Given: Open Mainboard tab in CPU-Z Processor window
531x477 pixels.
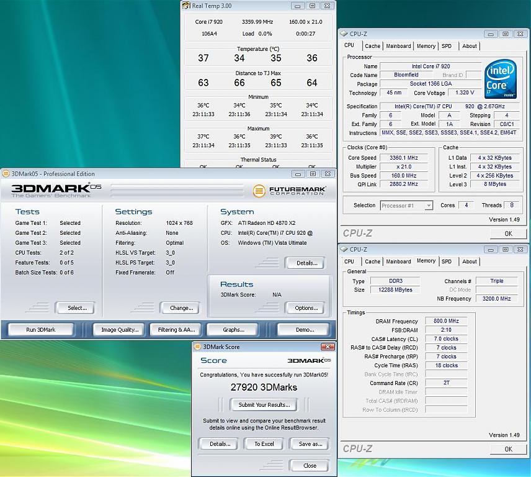Looking at the screenshot, I should (398, 46).
